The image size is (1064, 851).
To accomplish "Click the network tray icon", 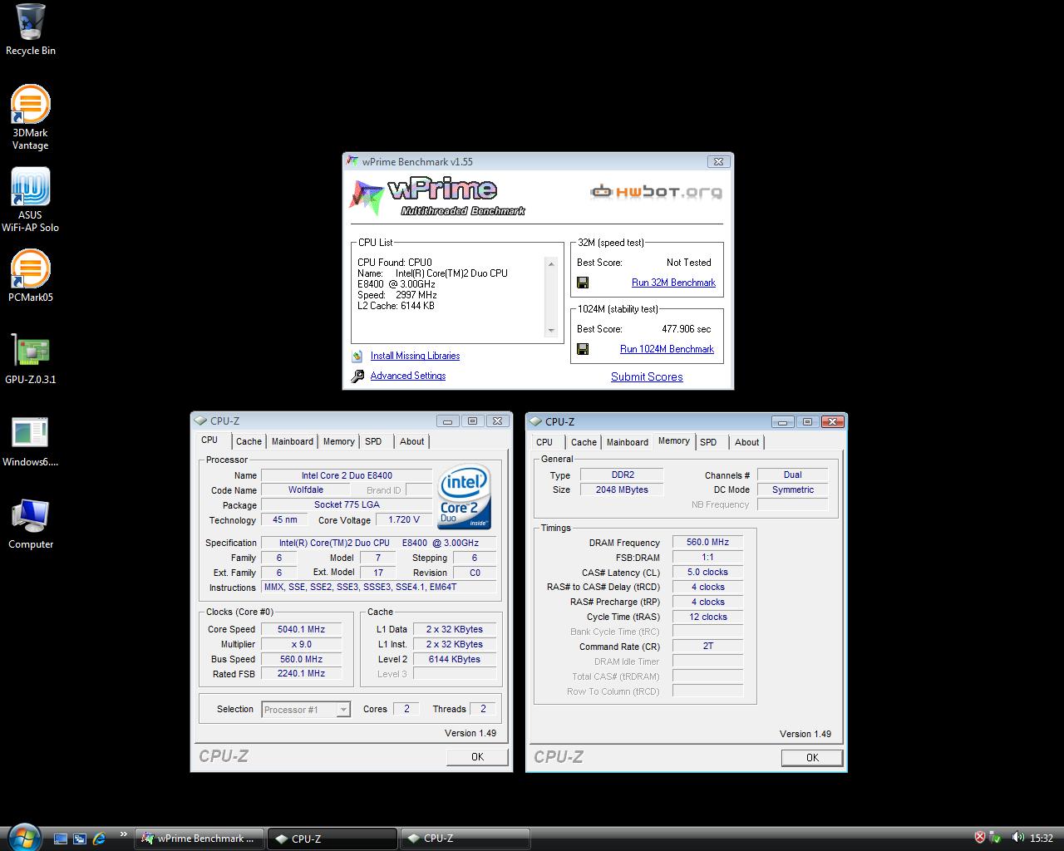I will pyautogui.click(x=995, y=838).
